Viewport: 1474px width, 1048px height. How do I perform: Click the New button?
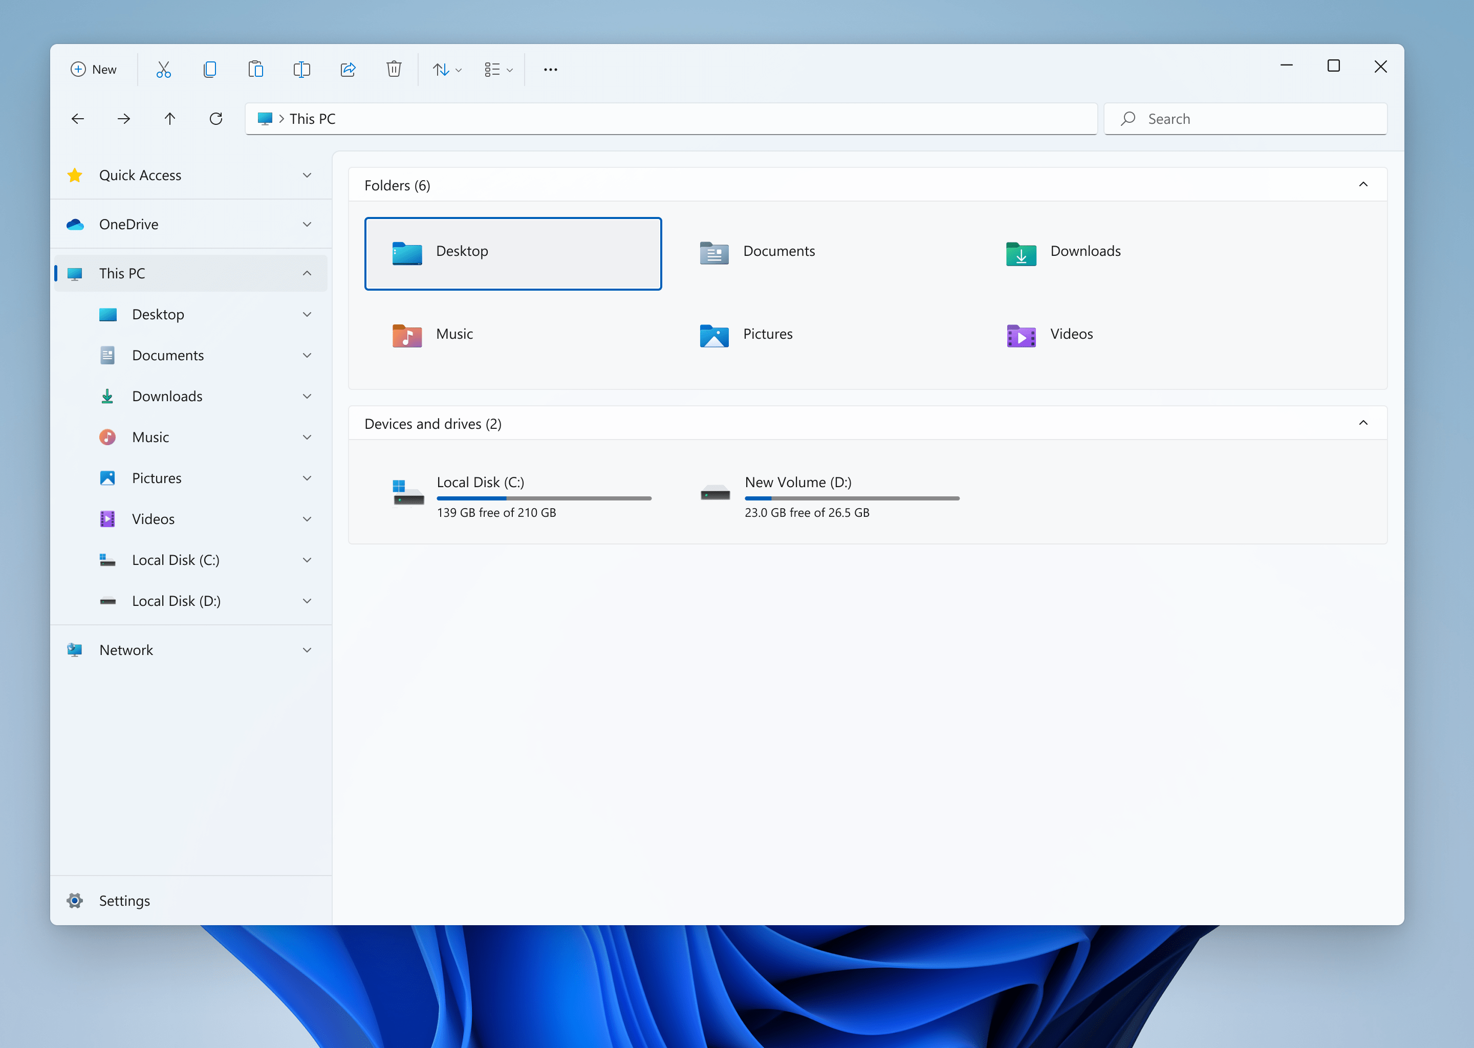click(94, 69)
